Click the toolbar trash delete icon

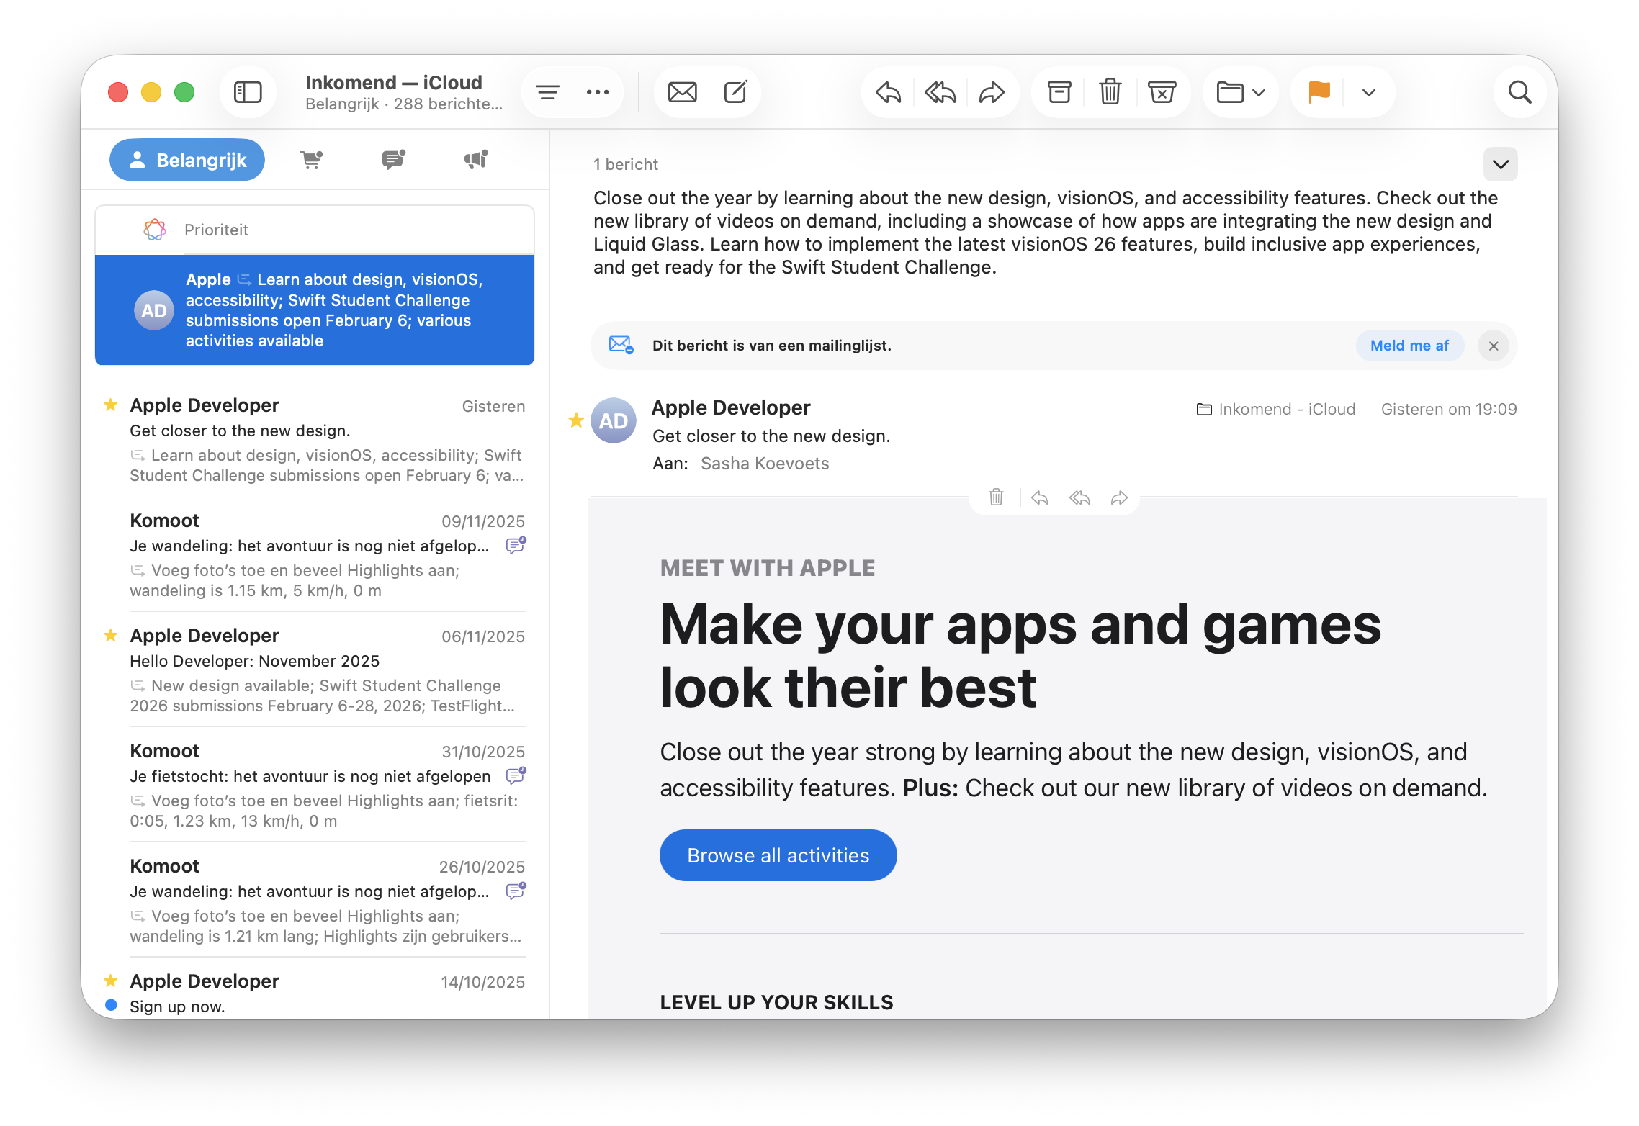pos(1110,92)
